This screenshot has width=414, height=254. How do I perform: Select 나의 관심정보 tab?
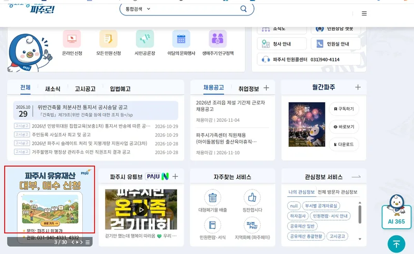click(x=302, y=192)
